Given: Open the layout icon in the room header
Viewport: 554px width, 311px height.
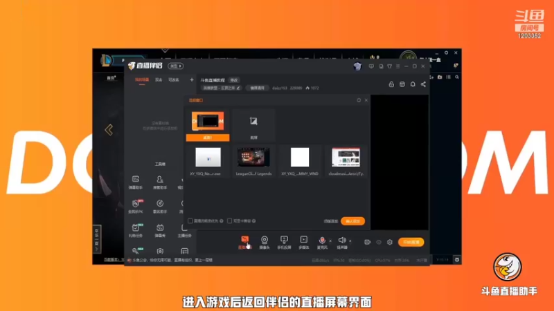Looking at the screenshot, I should [402, 84].
